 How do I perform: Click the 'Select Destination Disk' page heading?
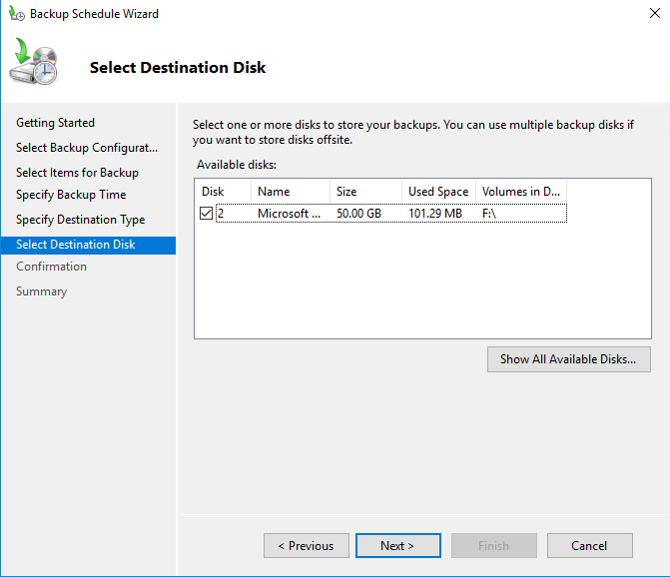point(178,68)
